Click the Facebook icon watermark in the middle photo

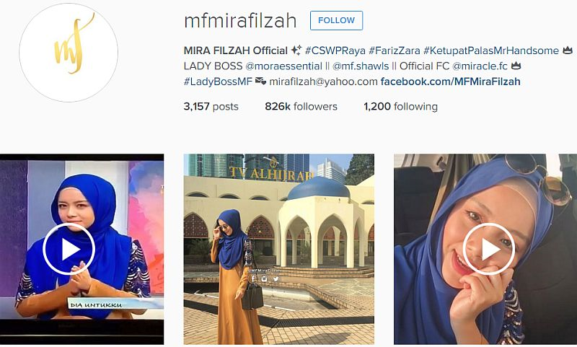click(x=254, y=278)
